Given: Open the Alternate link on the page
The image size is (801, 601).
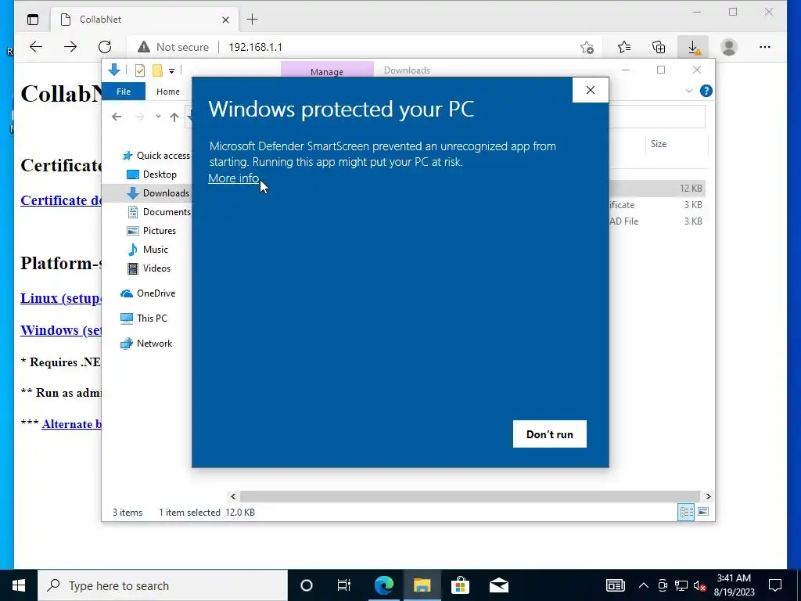Looking at the screenshot, I should tap(71, 424).
